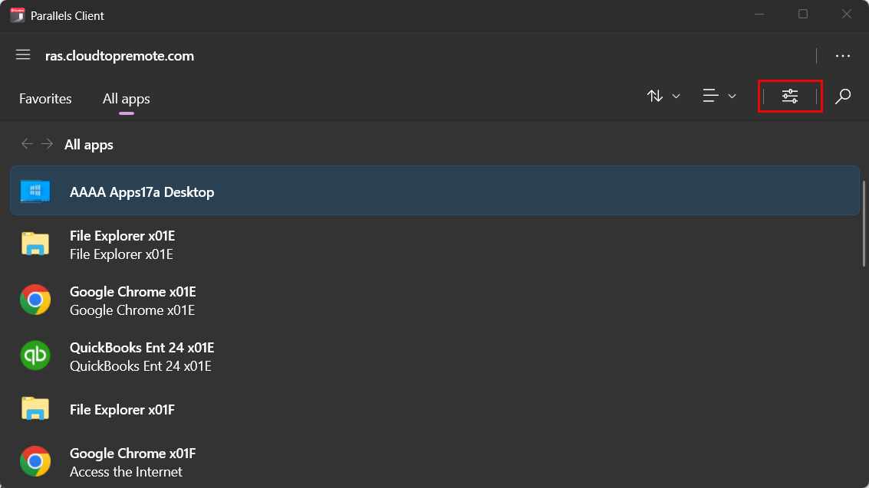
Task: Open the filter settings sliders icon
Action: tap(790, 97)
